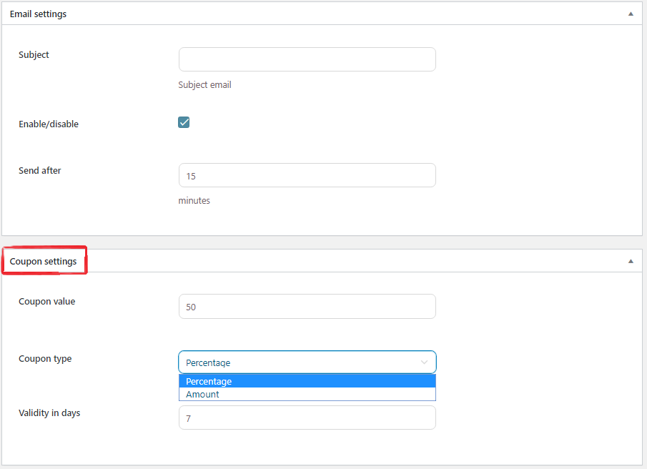Click the Enable/disable label
The height and width of the screenshot is (469, 647).
[x=49, y=124]
